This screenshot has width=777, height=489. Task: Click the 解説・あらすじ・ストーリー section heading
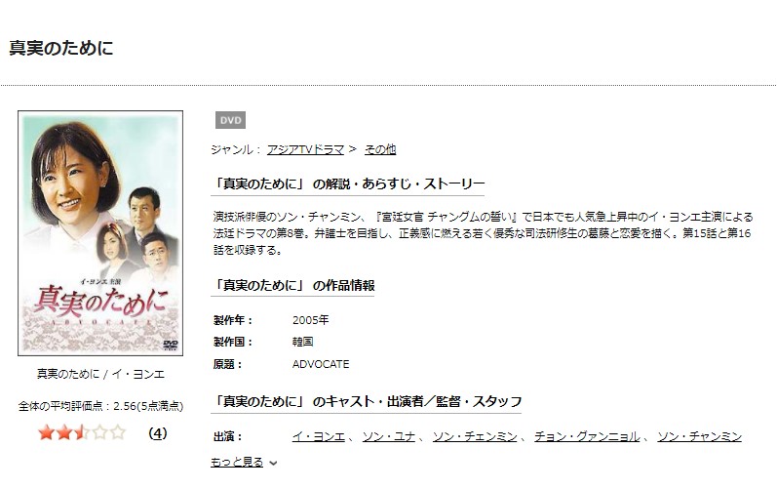click(348, 184)
